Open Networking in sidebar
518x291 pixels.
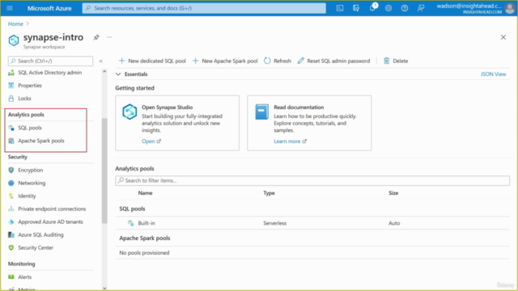pos(32,183)
